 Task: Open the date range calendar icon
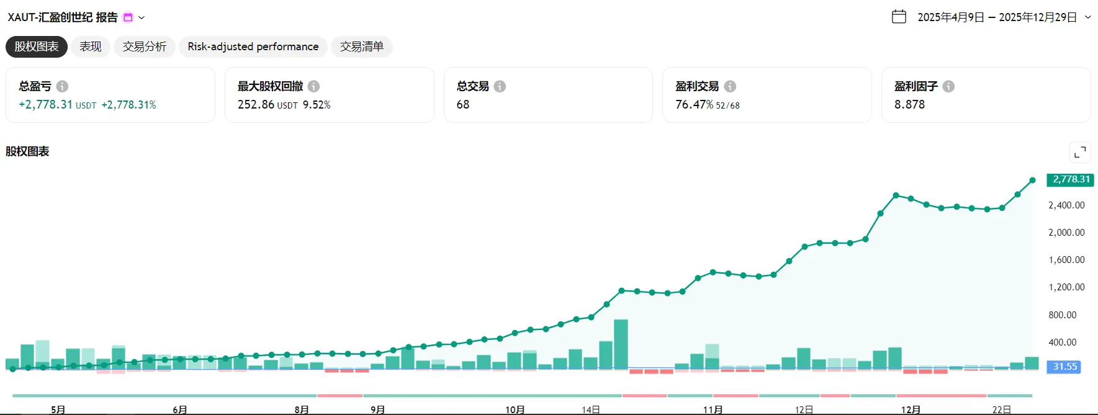(x=899, y=17)
